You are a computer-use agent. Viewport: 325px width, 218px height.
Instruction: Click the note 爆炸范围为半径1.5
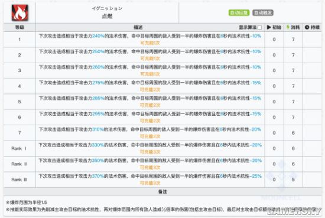(x=27, y=203)
